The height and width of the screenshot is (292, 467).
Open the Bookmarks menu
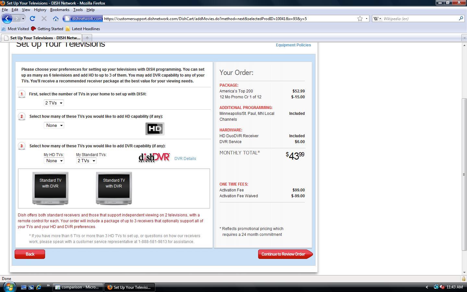coord(60,10)
